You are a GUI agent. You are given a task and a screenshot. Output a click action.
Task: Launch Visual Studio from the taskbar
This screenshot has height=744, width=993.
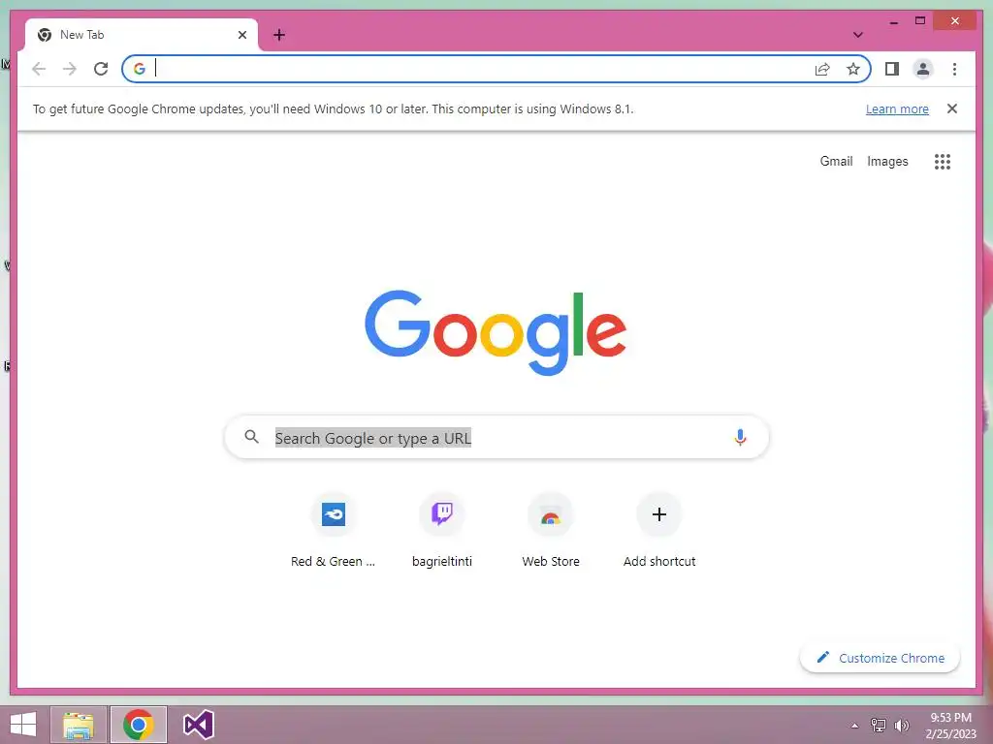pyautogui.click(x=198, y=725)
